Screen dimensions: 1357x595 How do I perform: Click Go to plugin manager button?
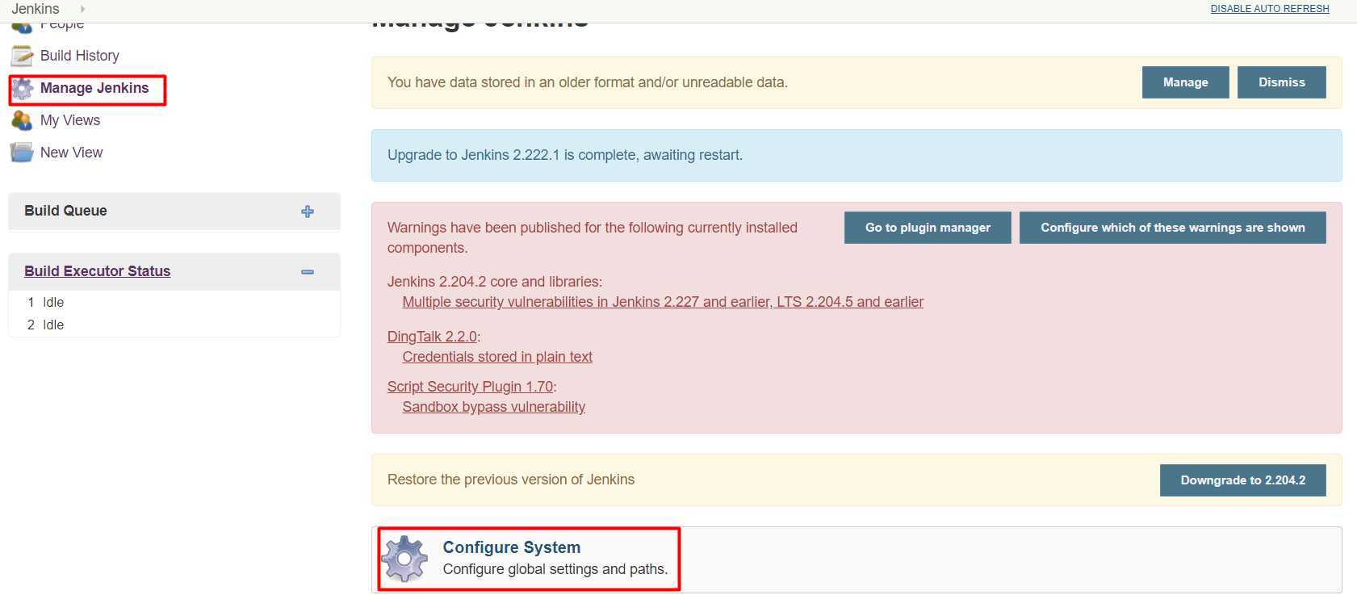(928, 228)
